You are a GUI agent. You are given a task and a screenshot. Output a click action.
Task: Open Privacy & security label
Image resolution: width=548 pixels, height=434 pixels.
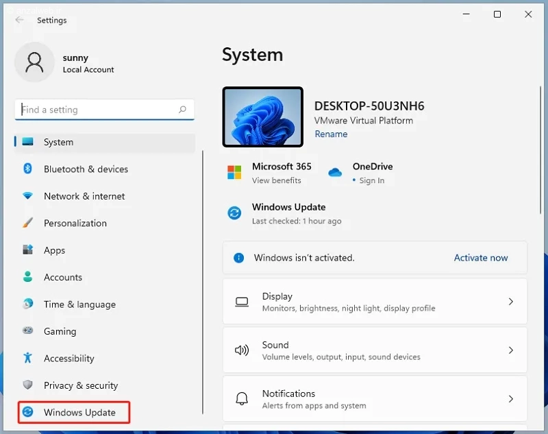pos(81,385)
